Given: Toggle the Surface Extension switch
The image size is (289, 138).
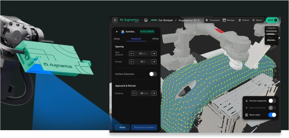Looking at the screenshot, I should click(x=153, y=74).
